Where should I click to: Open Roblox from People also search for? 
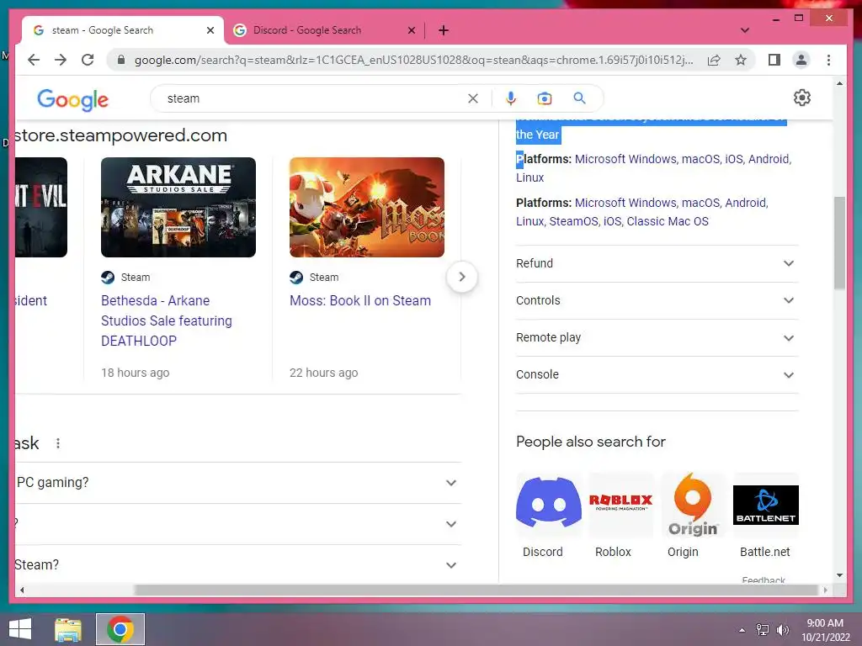click(620, 516)
